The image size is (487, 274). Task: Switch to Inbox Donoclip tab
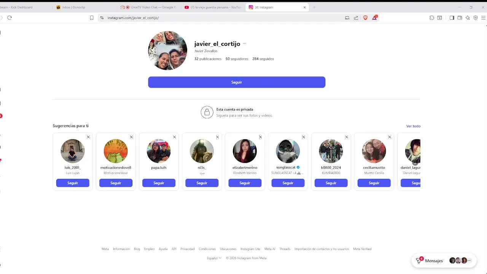point(84,7)
